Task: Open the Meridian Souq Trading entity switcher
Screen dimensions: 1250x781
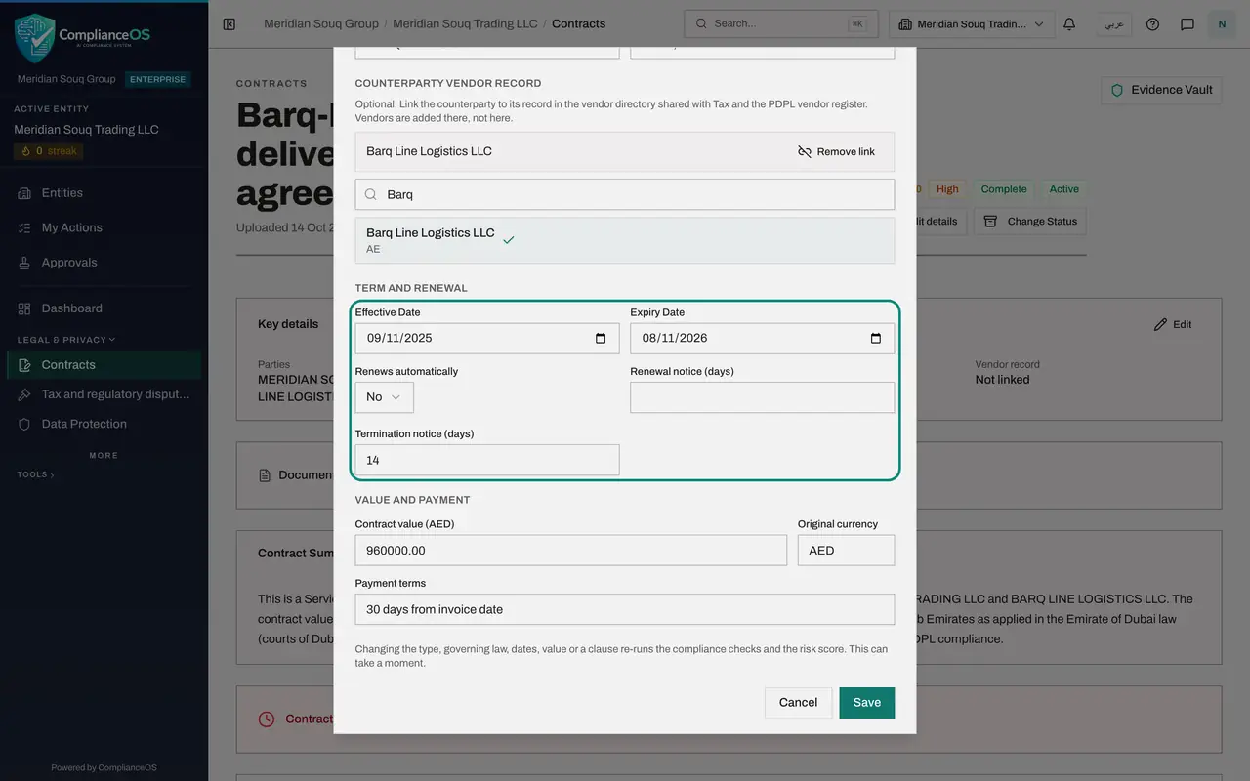Action: click(972, 24)
